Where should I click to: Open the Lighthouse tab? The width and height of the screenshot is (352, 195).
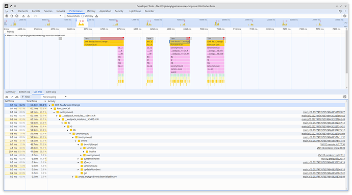(x=135, y=11)
